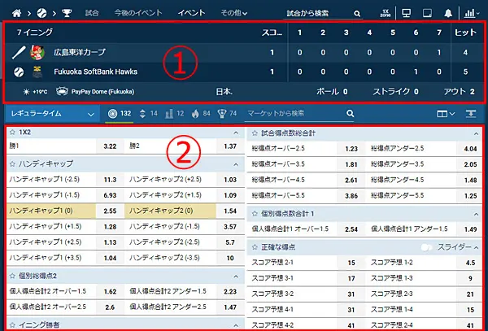Screen dimensions: 488x331
Task: Collapse the ハンディキャップ section chevron
Action: [x=236, y=164]
